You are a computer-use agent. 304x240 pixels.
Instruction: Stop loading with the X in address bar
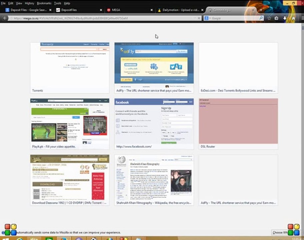(x=199, y=18)
